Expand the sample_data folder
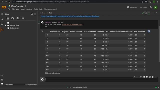This screenshot has height=90, width=160. (5, 25)
